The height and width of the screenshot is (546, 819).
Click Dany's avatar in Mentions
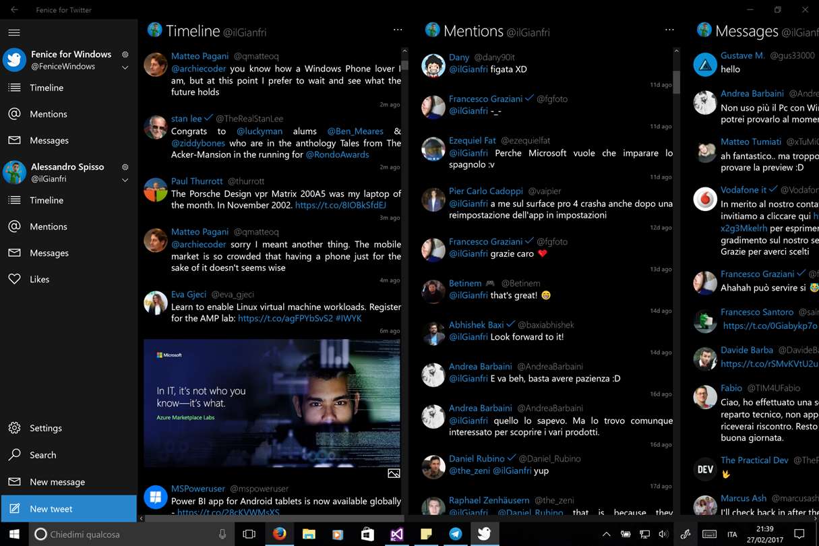433,65
